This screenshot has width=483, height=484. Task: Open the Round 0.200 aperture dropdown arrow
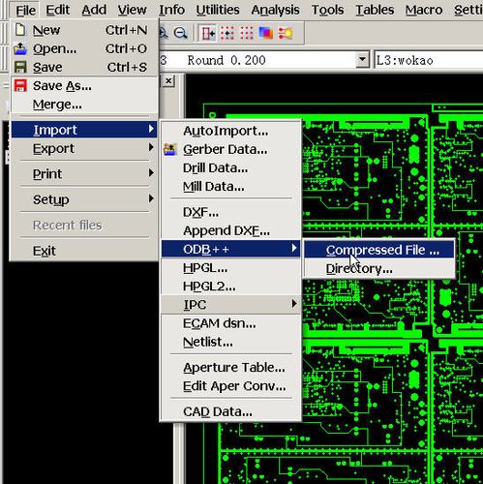coord(362,60)
